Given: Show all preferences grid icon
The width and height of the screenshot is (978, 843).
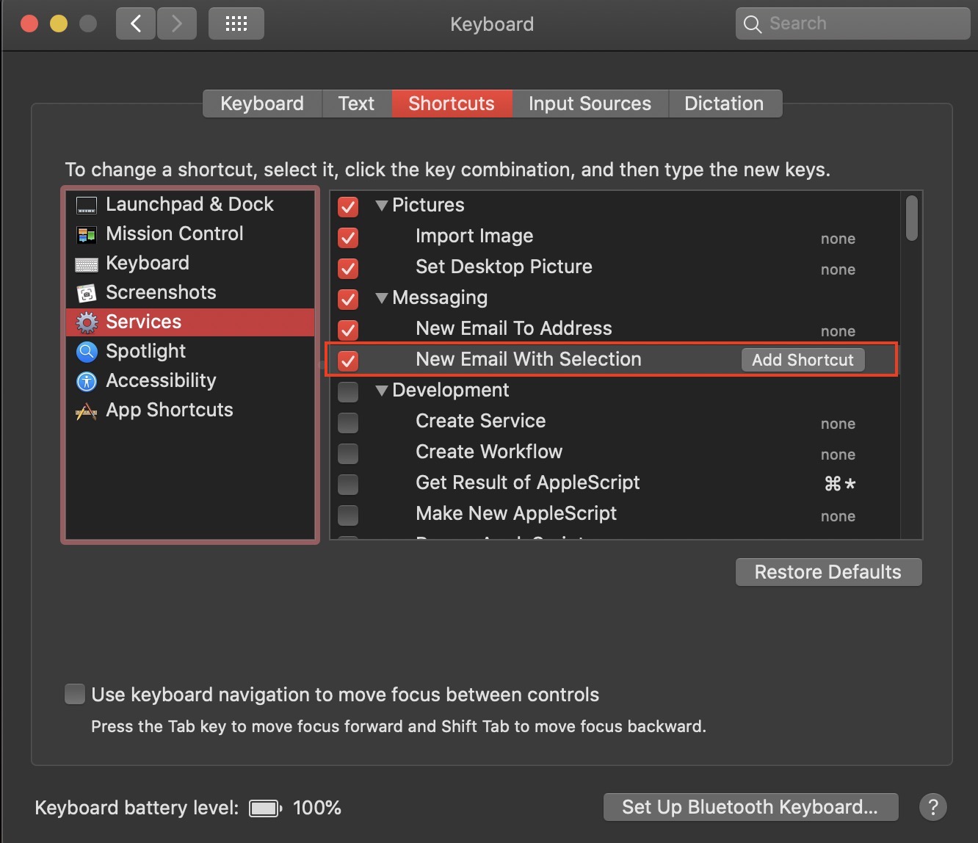Looking at the screenshot, I should [236, 24].
